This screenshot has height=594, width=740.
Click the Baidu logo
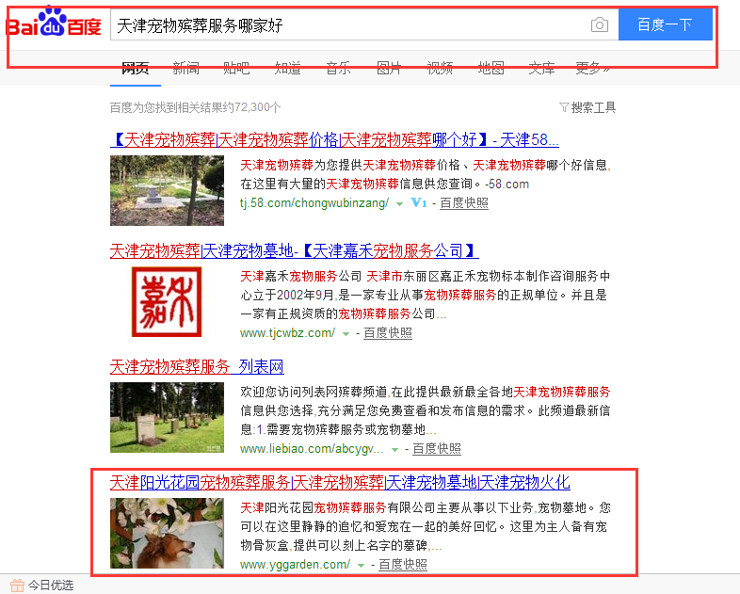54,22
